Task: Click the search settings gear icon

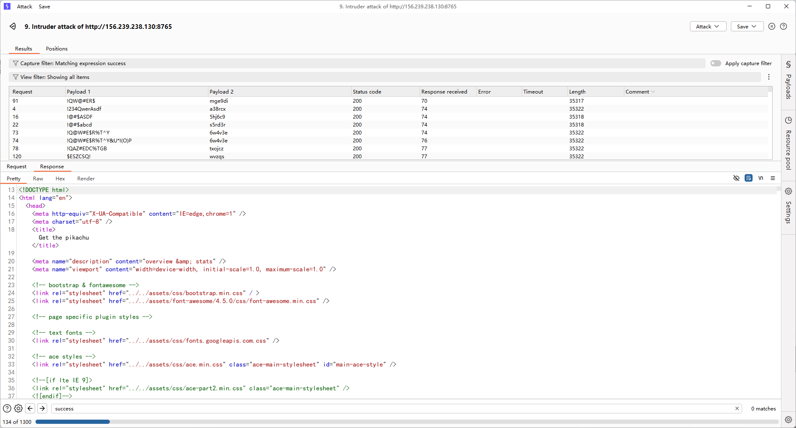Action: coord(18,408)
